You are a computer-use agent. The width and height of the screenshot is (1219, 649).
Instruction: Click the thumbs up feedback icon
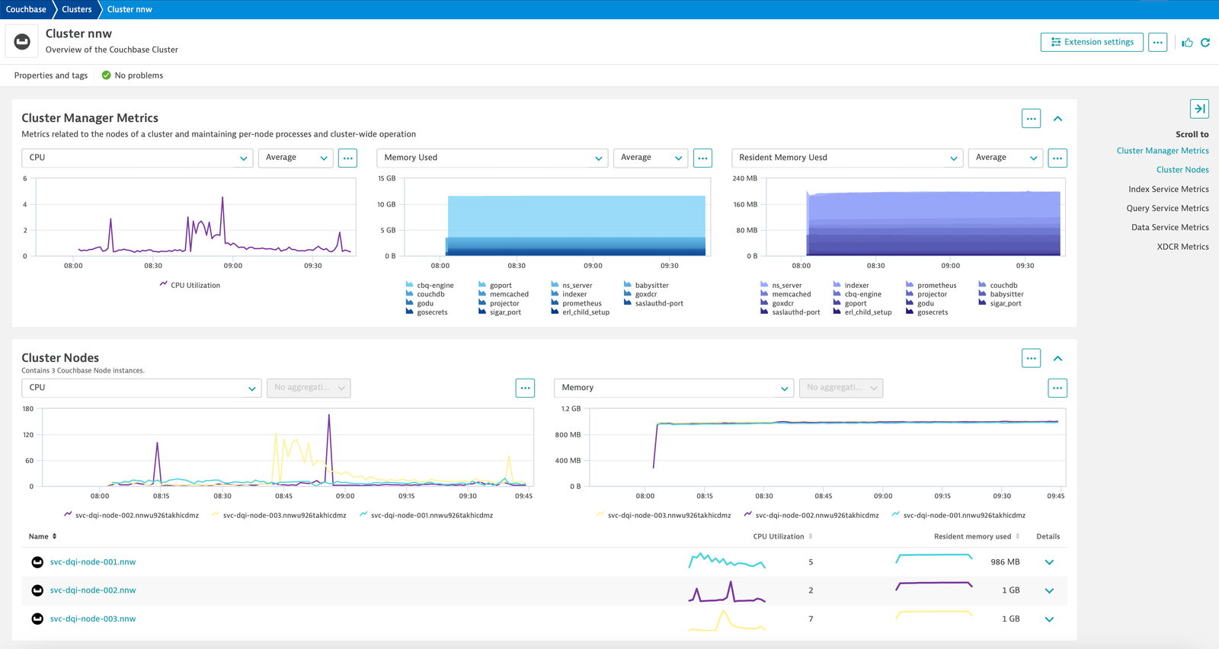pyautogui.click(x=1187, y=43)
